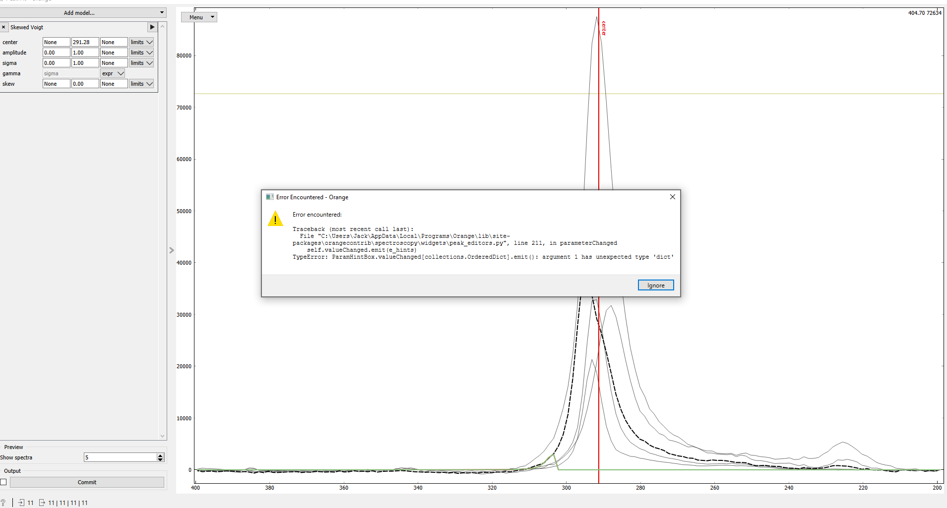The height and width of the screenshot is (508, 947).
Task: Open the limits dropdown for skew parameter
Action: click(x=141, y=83)
